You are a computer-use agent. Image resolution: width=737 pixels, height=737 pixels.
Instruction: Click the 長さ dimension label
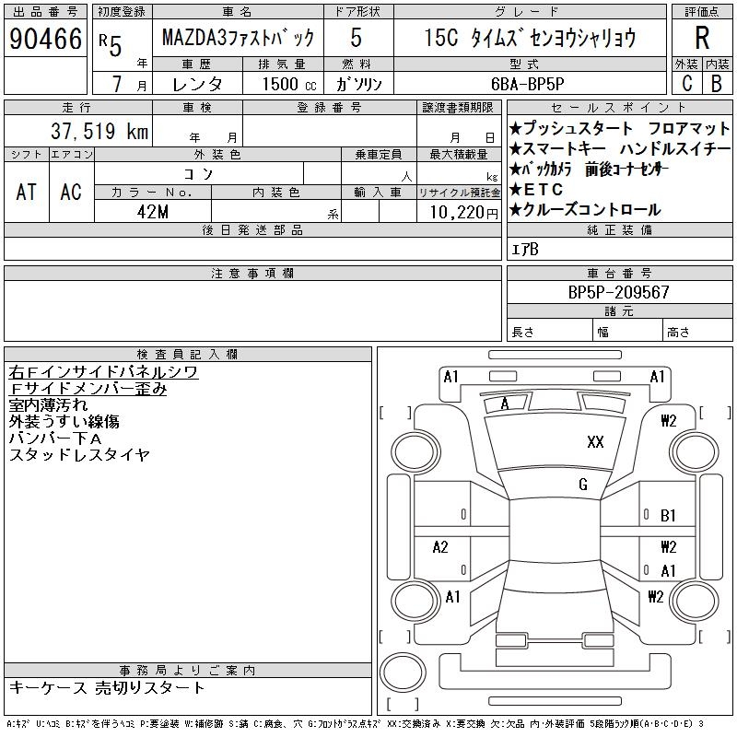point(522,333)
